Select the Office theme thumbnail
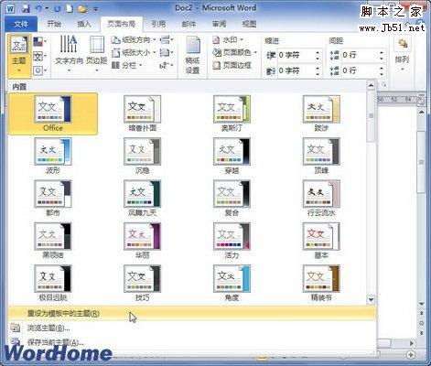 [x=53, y=113]
